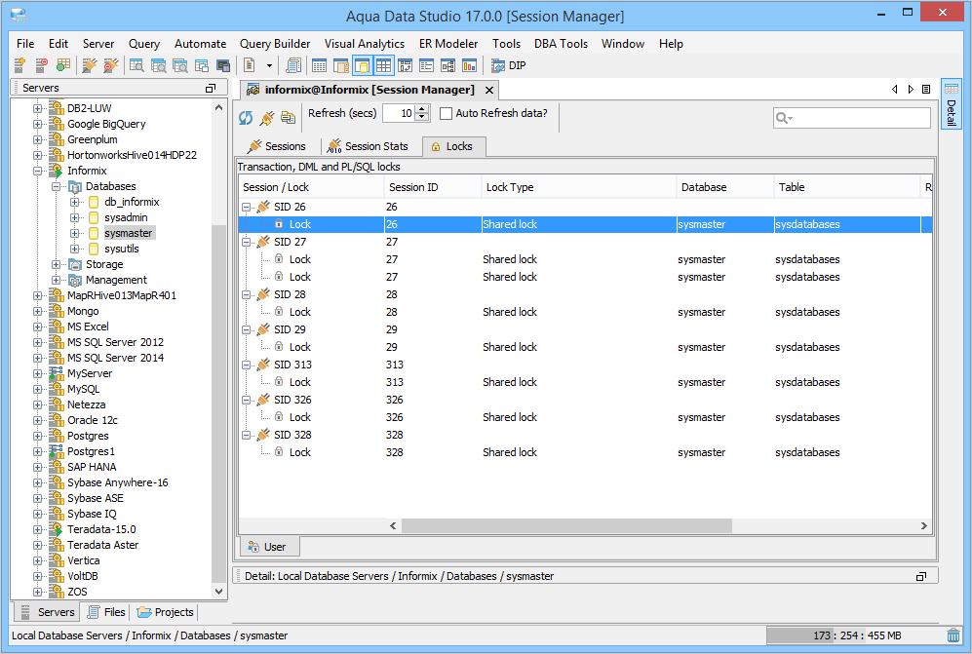Expand the db_informix database node

tap(74, 202)
